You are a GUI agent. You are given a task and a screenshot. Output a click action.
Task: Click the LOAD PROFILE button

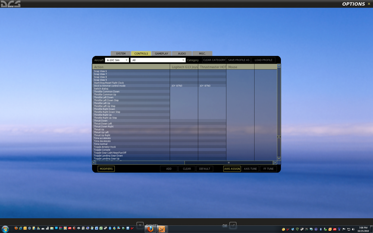pos(263,60)
